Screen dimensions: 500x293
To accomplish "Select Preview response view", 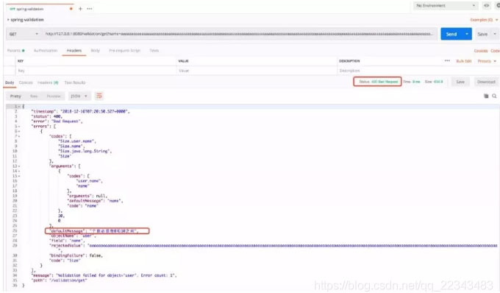I will (54, 96).
